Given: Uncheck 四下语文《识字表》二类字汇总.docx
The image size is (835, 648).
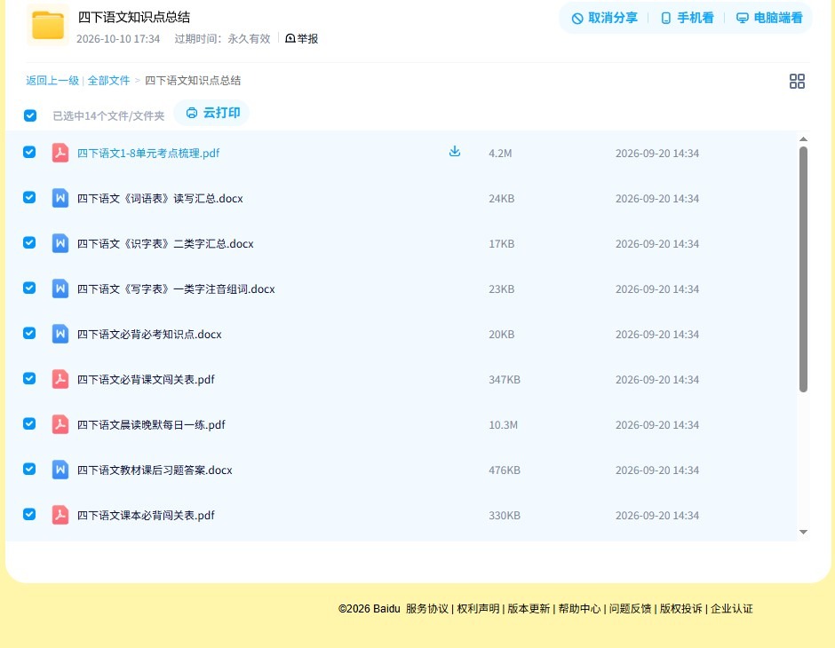Looking at the screenshot, I should tap(29, 242).
